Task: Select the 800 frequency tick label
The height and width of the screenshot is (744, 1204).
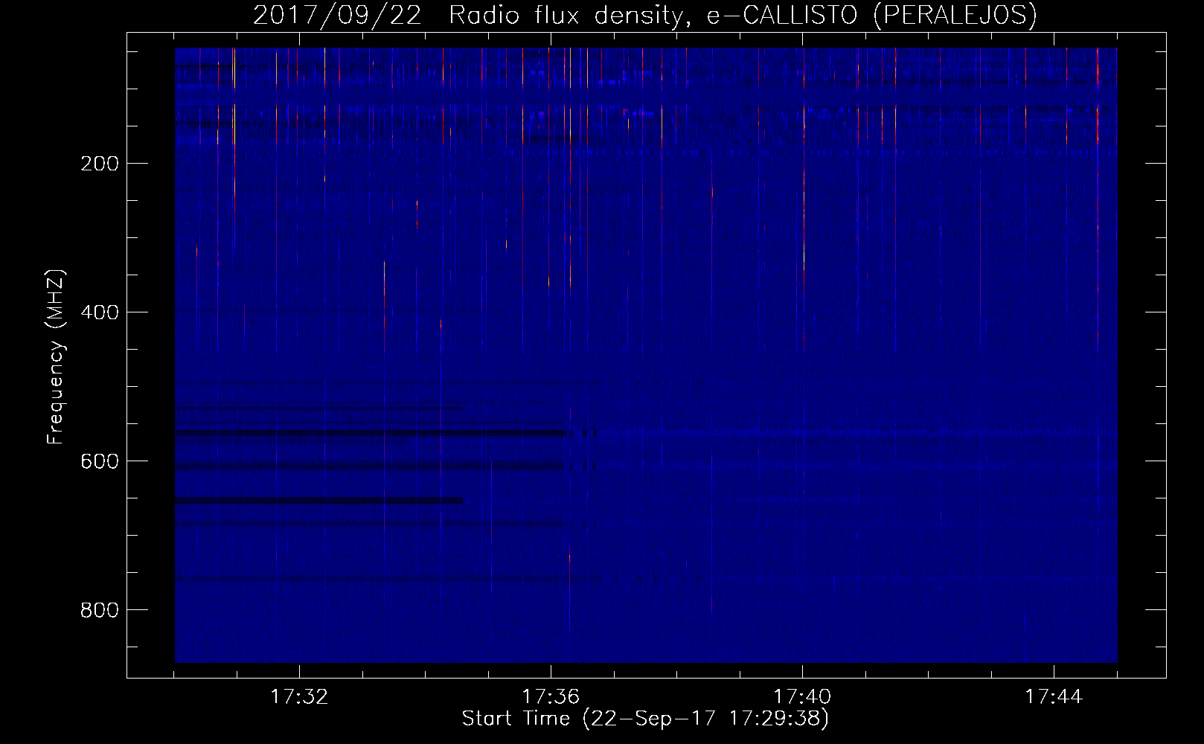Action: 100,610
